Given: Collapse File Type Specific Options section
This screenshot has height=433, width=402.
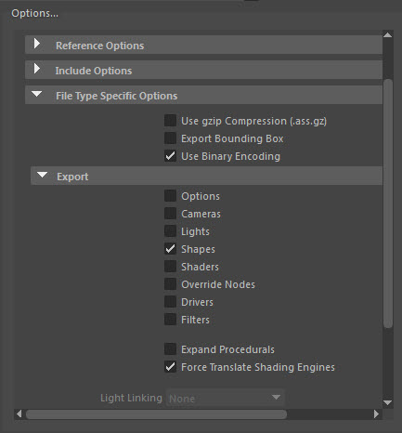Looking at the screenshot, I should tap(203, 96).
